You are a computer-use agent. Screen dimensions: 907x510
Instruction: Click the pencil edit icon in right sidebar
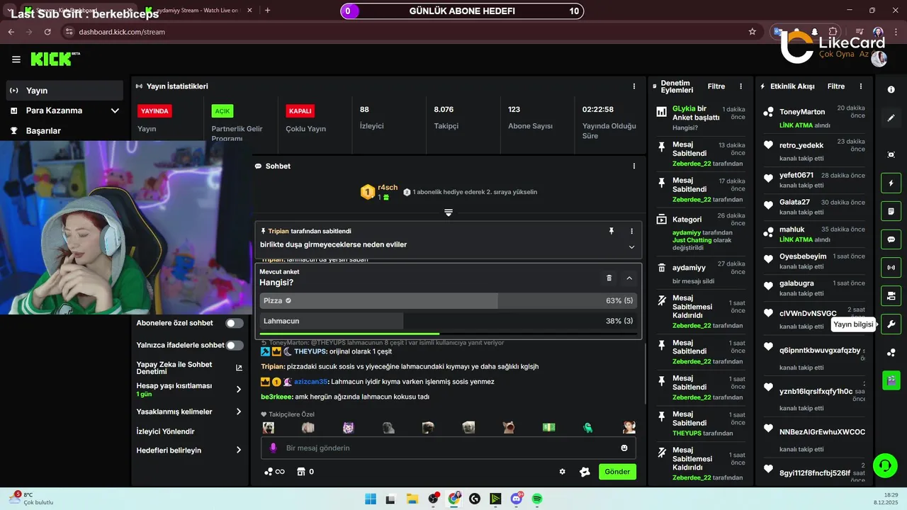point(891,118)
